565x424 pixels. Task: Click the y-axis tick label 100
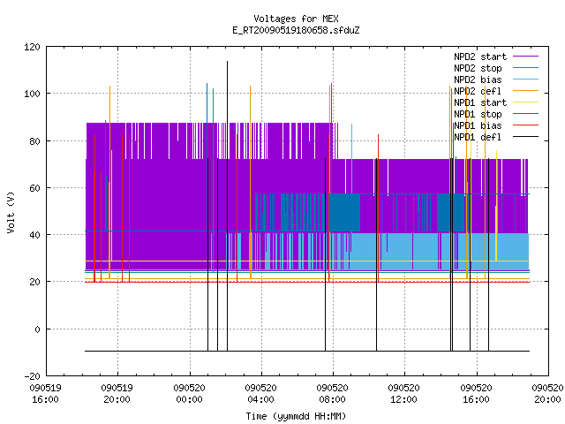click(x=32, y=94)
